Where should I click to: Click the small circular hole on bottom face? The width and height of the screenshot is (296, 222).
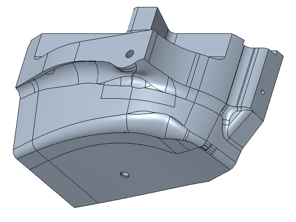click(124, 175)
